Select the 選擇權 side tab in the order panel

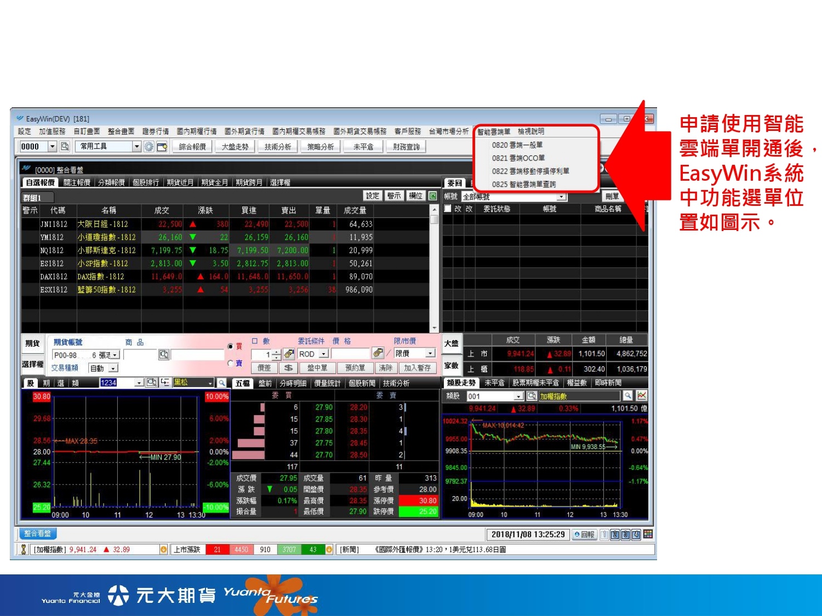(x=32, y=365)
